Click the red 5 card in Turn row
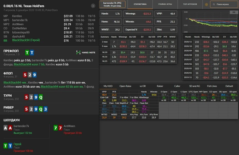The width and height of the screenshot is (239, 155). coord(27,97)
